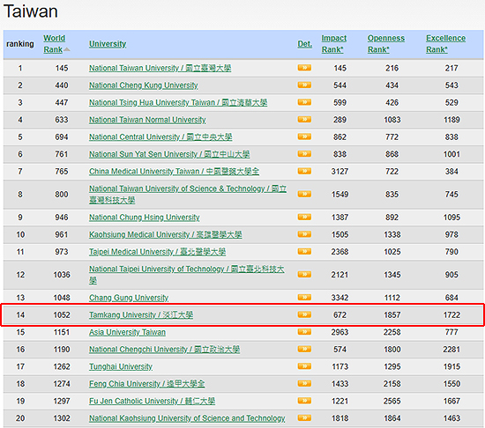Open Feng Chia University link

147,384
